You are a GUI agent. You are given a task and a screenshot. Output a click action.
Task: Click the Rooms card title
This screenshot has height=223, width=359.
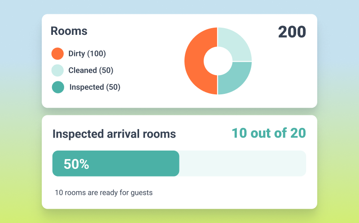tap(69, 31)
